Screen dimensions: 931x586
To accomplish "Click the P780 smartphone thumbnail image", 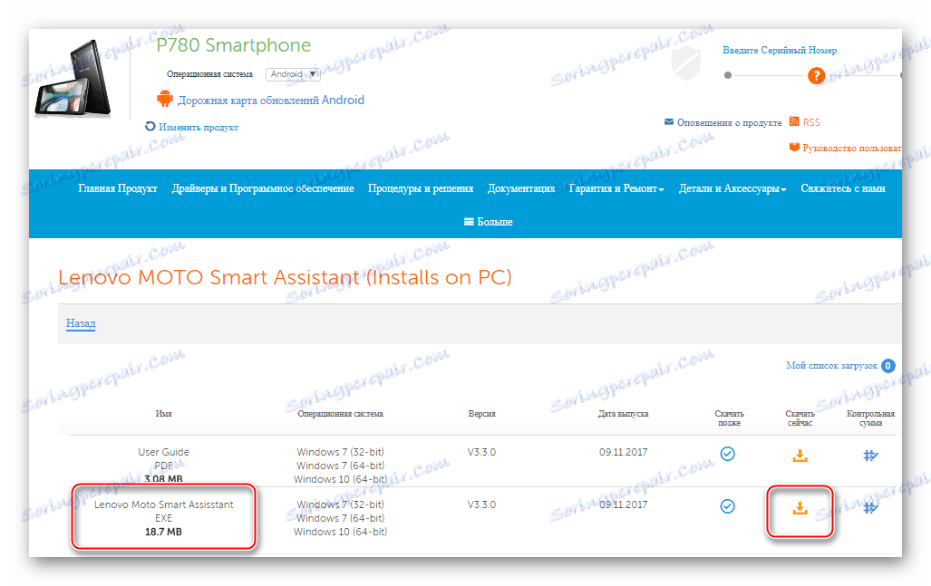I will point(73,78).
